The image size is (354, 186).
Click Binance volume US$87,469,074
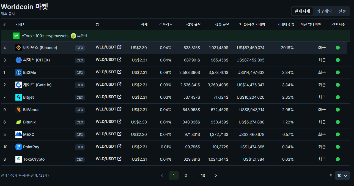pos(251,48)
